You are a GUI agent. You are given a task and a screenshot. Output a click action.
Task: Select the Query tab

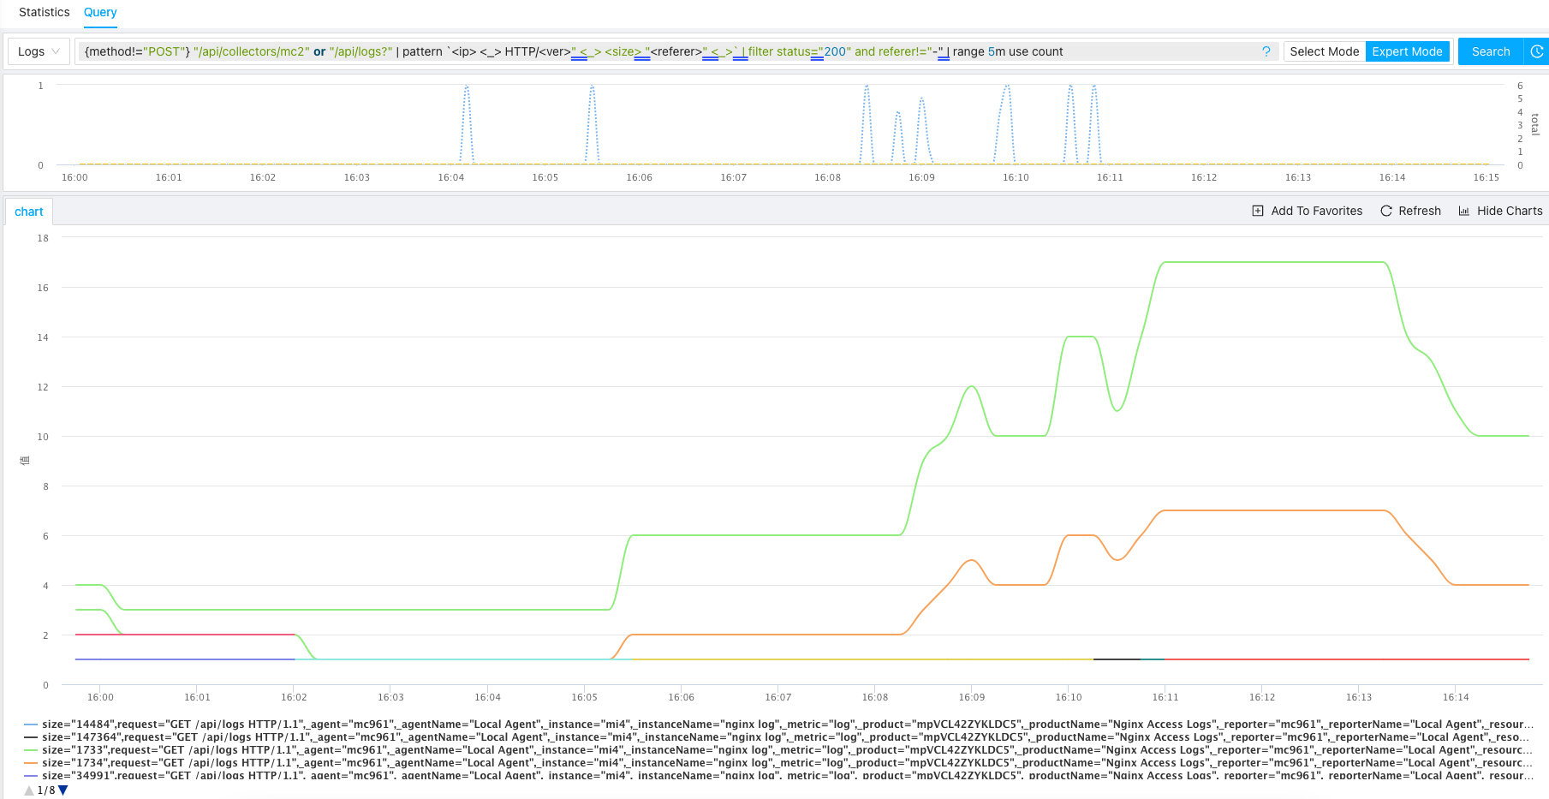tap(100, 12)
